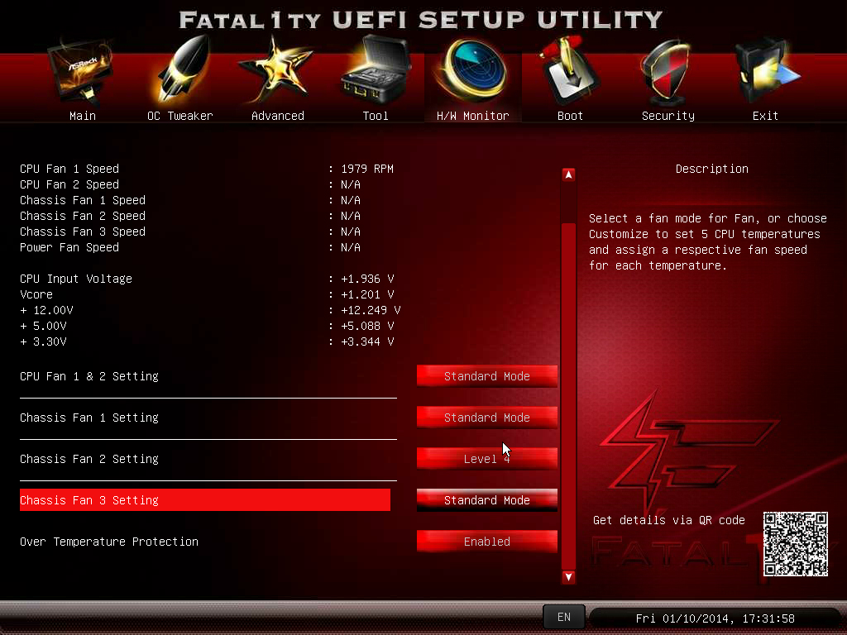Click the Chassis Fan 3 Speed label

83,232
